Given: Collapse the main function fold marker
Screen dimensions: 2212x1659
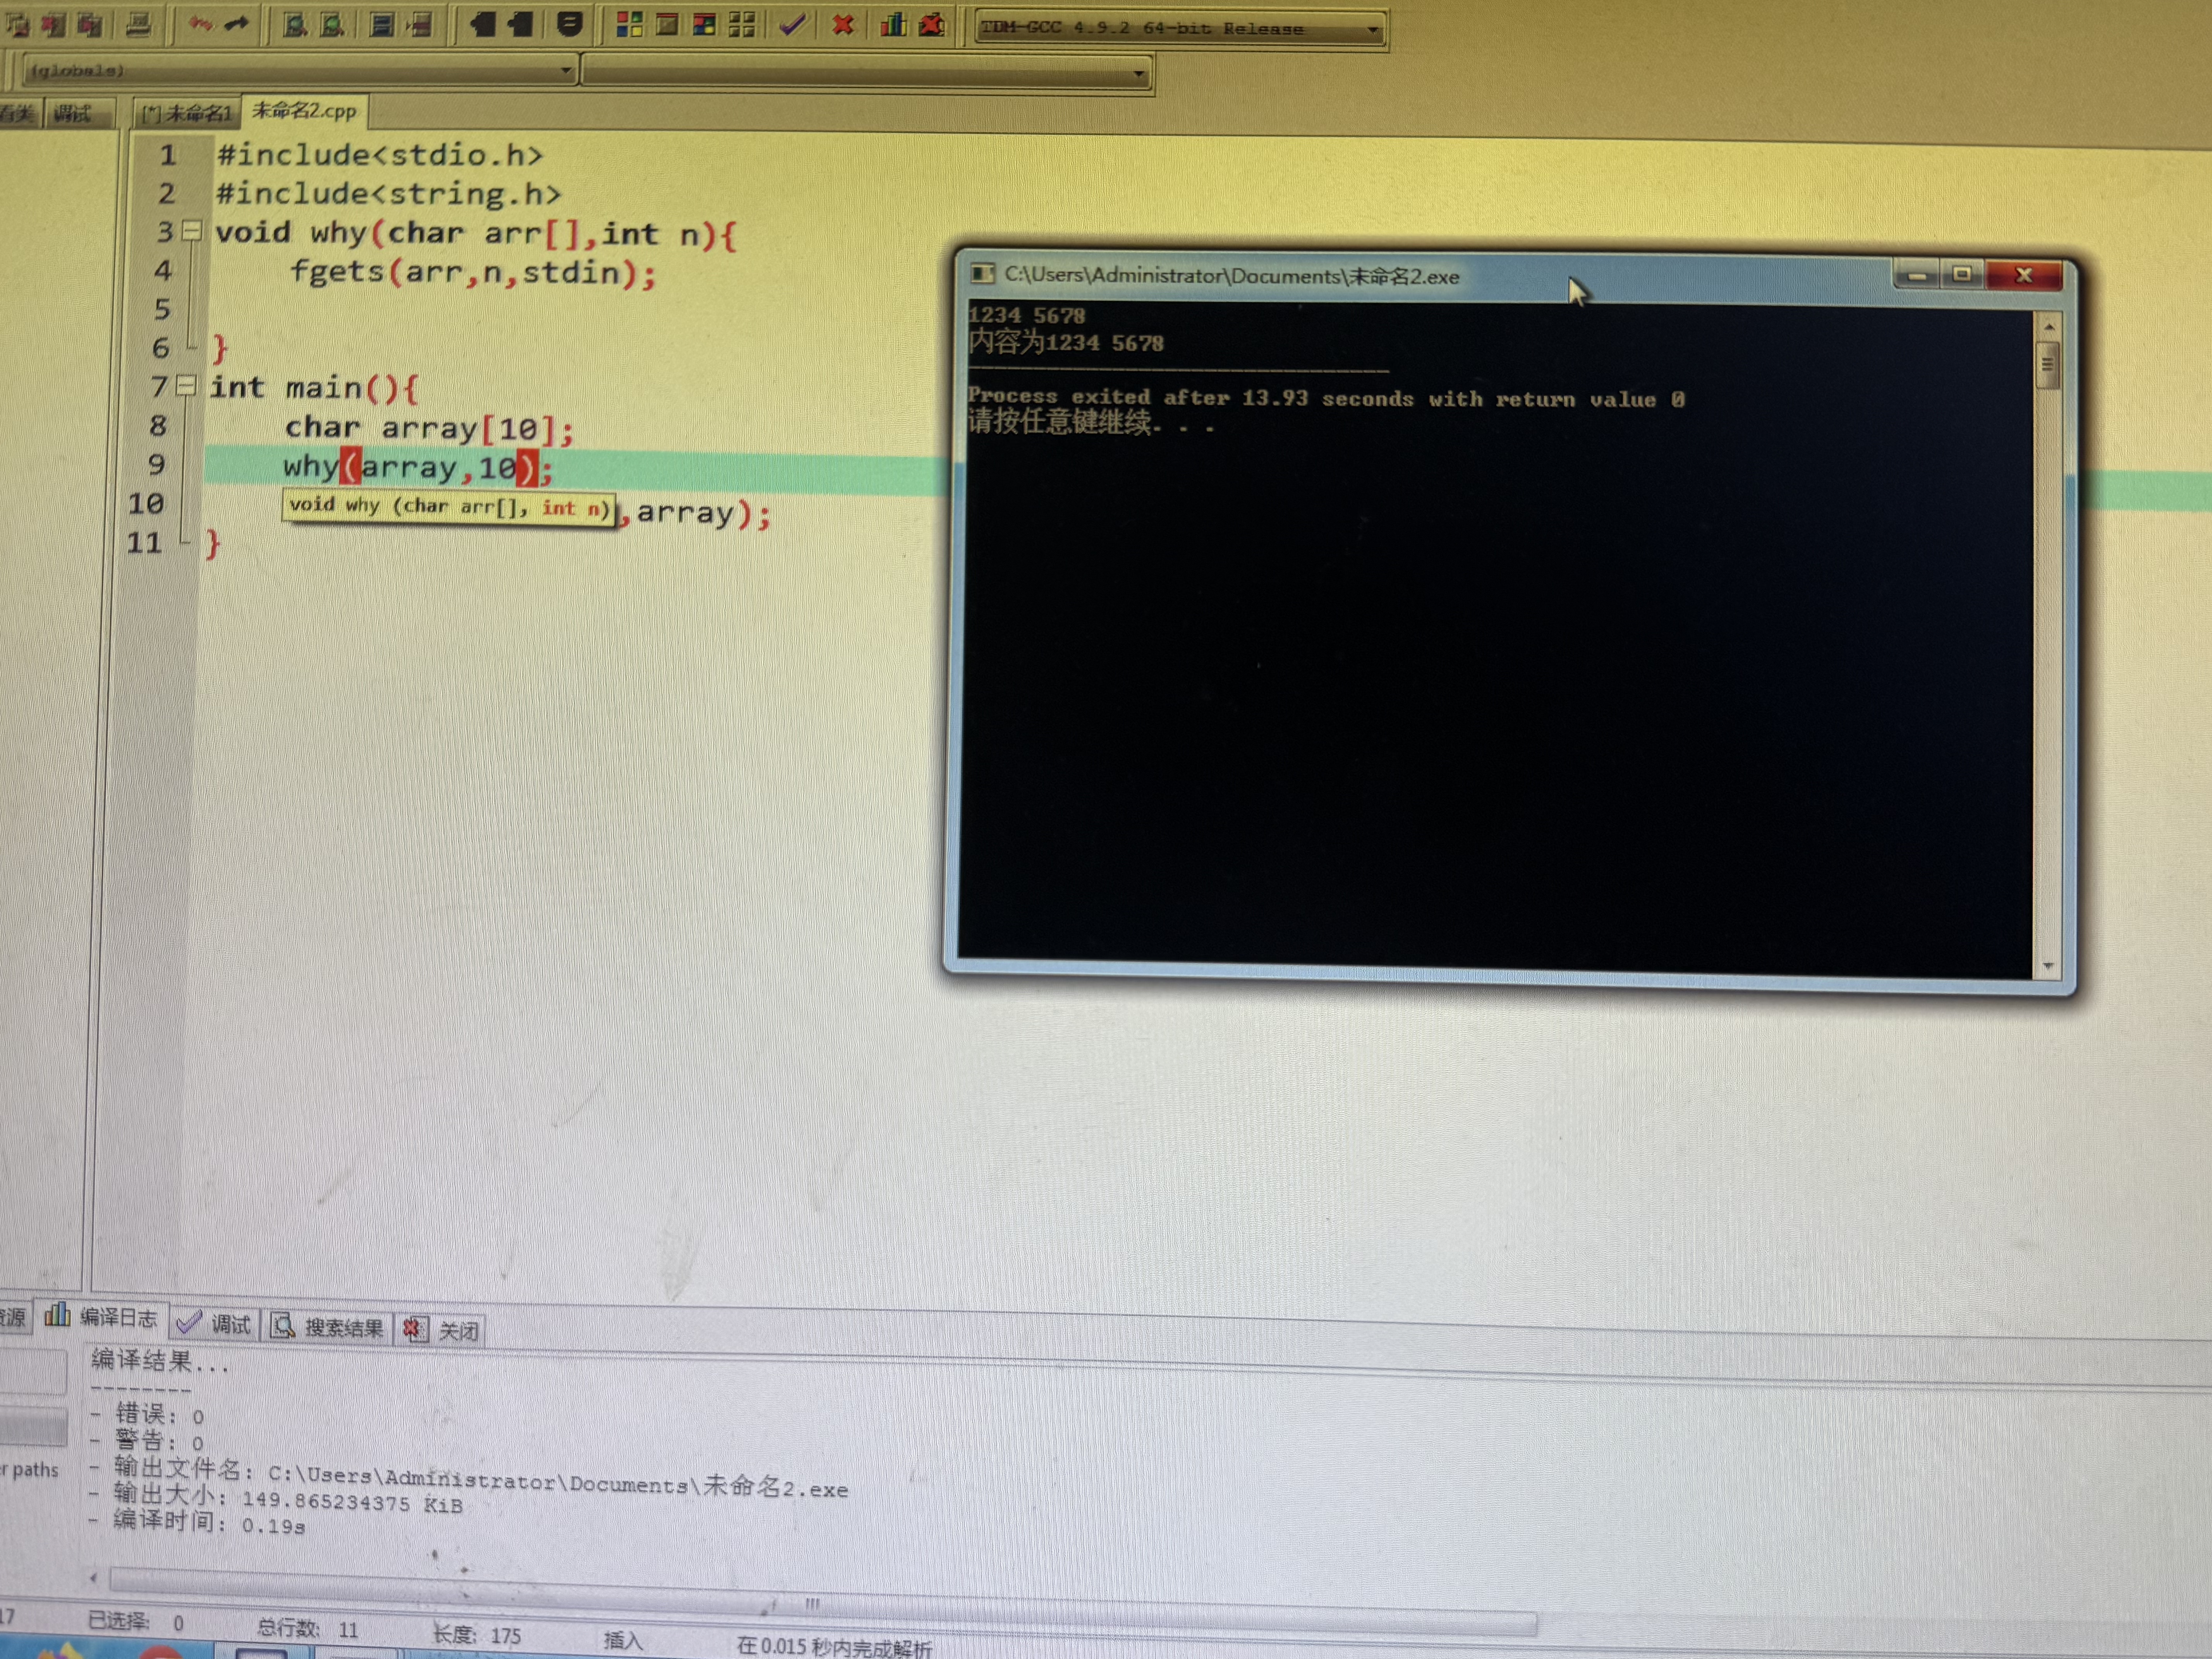Looking at the screenshot, I should 186,385.
